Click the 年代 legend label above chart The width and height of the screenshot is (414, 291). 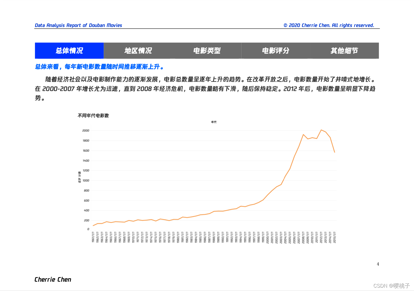pos(214,122)
